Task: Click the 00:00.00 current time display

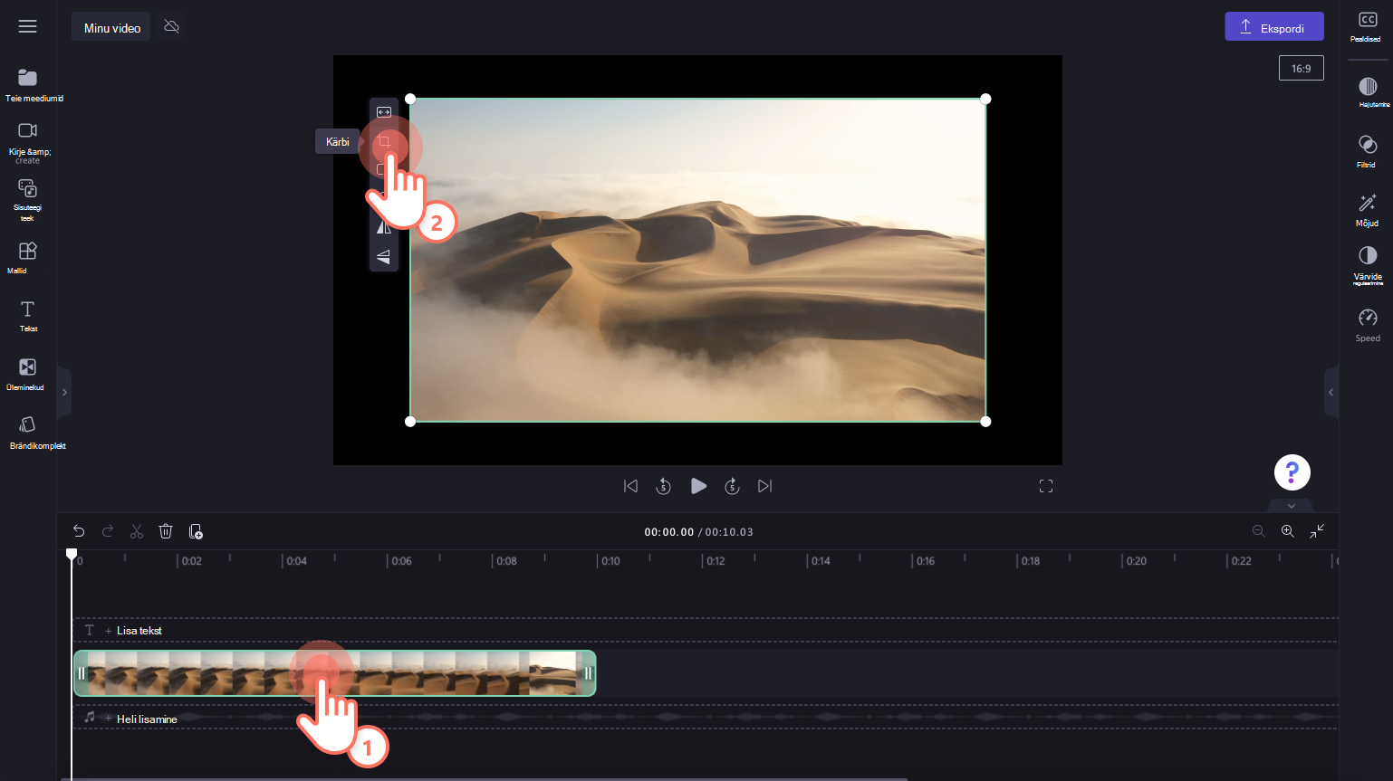Action: (x=669, y=532)
